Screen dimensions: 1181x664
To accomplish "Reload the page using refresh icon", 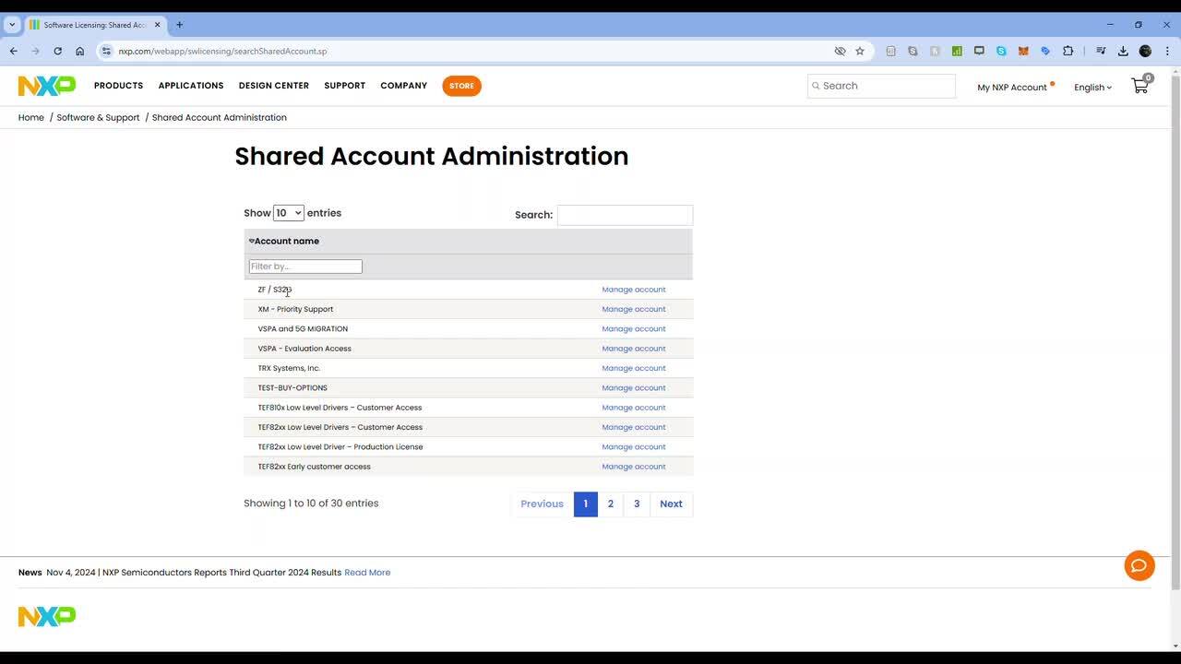I will pyautogui.click(x=57, y=52).
